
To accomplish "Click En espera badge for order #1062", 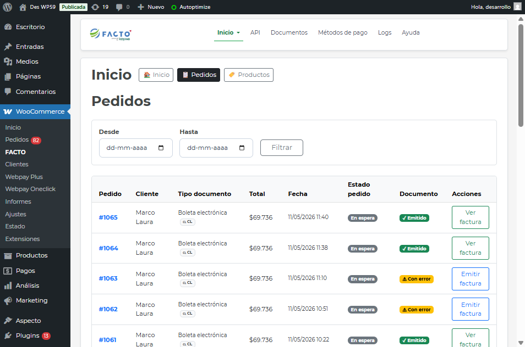I will pos(363,310).
